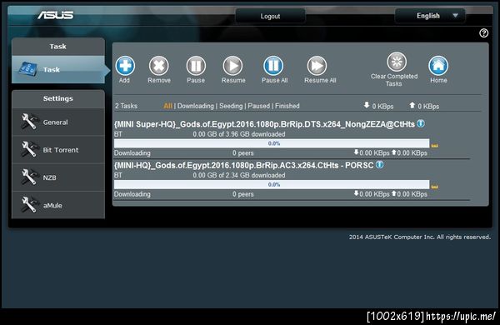Click Pause All tasks icon
This screenshot has height=325, width=500.
[273, 66]
